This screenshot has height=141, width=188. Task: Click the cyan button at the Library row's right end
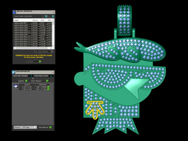[53, 16]
